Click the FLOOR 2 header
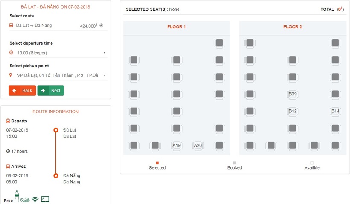This screenshot has width=350, height=204. click(x=293, y=27)
